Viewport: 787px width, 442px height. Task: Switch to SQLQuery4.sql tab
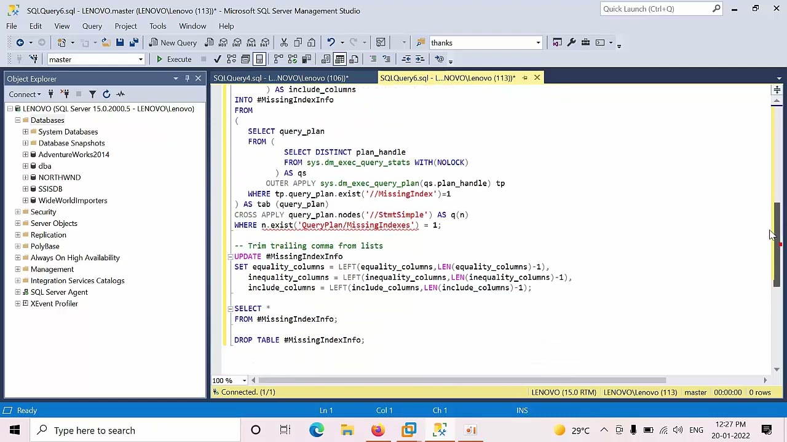point(281,78)
